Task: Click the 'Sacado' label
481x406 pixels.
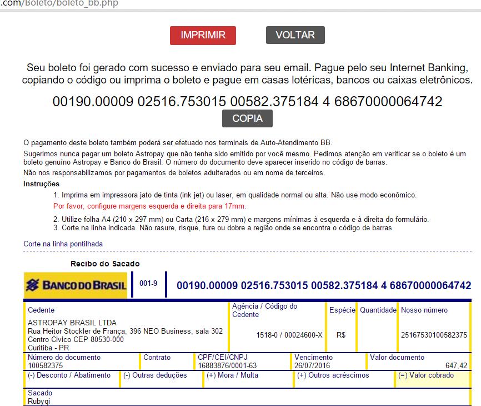Action: (40, 393)
